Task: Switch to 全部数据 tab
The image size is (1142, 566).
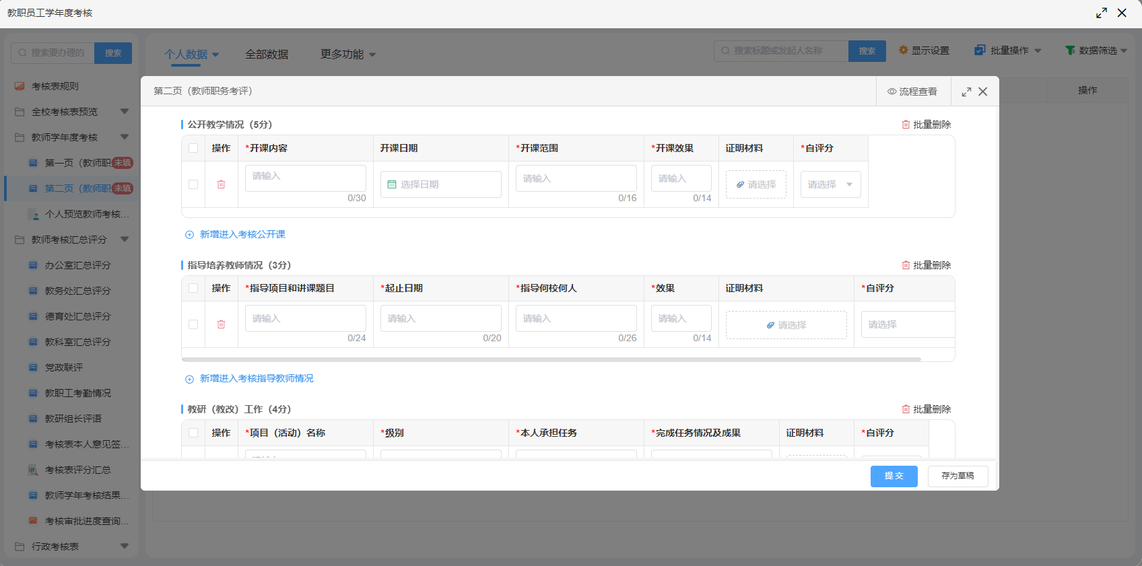Action: [x=267, y=55]
